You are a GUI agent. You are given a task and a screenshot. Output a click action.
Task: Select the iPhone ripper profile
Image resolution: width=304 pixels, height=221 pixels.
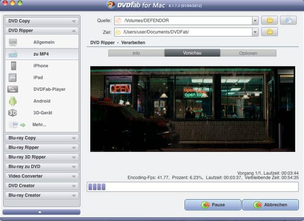pos(42,66)
